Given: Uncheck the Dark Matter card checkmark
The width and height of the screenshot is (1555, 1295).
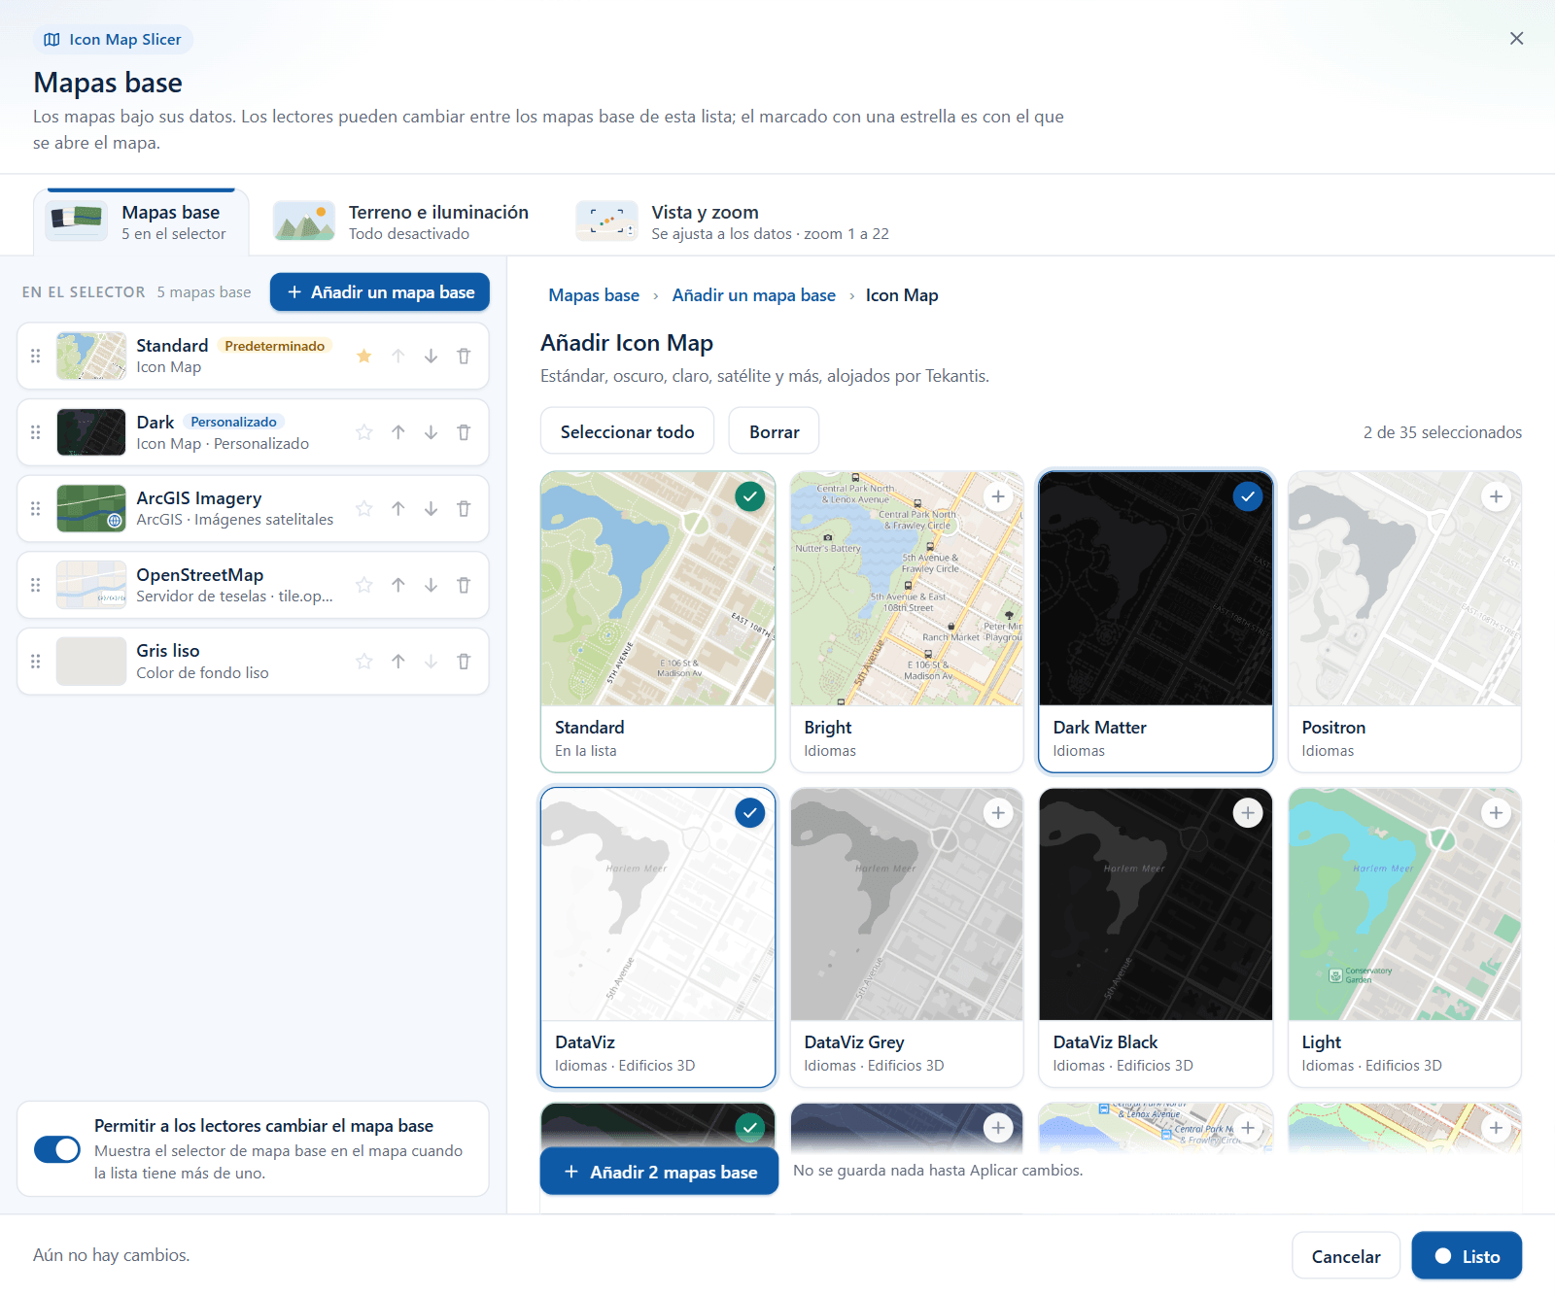Looking at the screenshot, I should (1247, 496).
